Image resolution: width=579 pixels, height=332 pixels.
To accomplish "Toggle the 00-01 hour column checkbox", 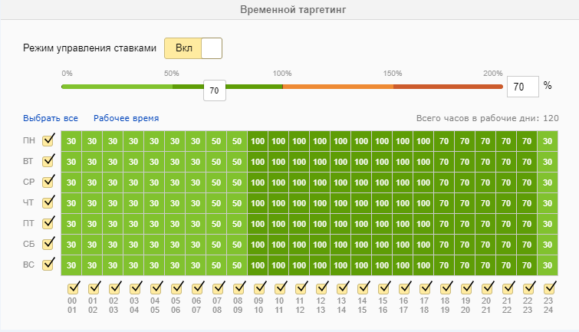I will 73,288.
